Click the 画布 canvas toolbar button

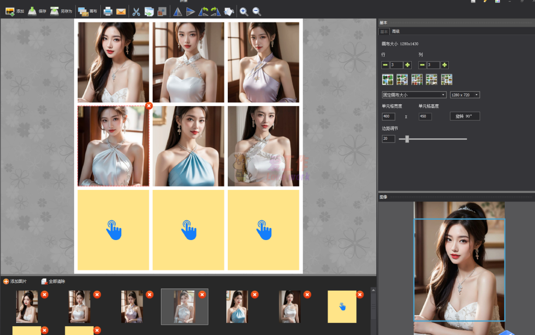tap(87, 11)
